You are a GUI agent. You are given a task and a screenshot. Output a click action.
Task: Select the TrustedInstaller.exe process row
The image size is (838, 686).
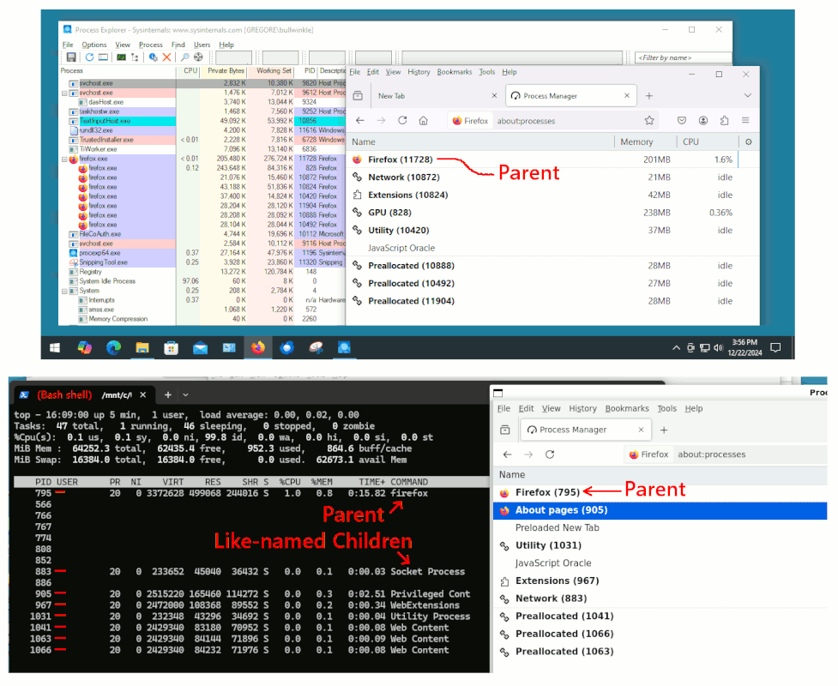[x=203, y=140]
